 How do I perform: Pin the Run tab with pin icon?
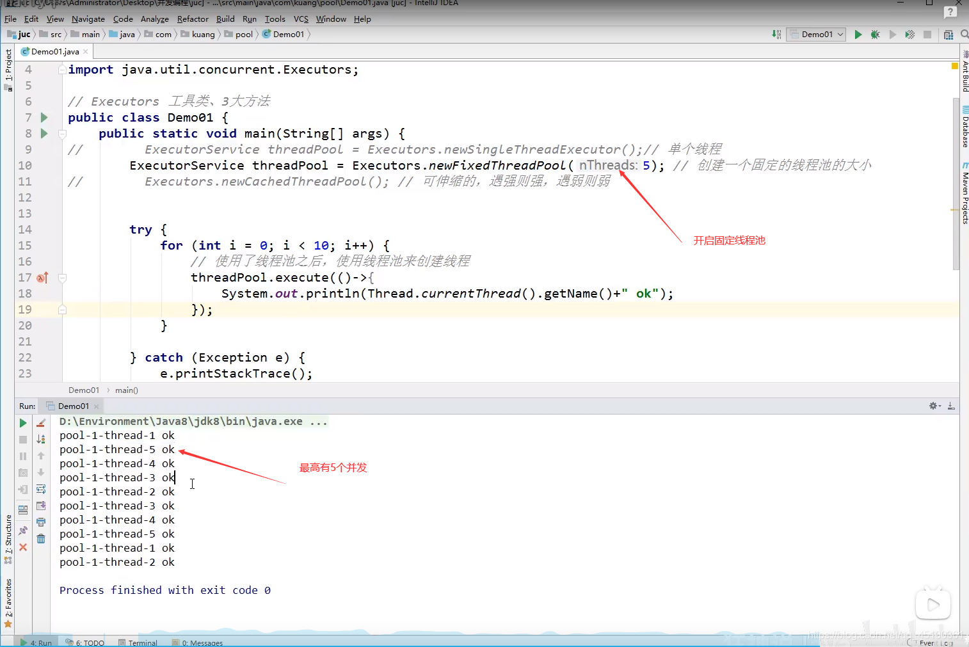tap(23, 531)
